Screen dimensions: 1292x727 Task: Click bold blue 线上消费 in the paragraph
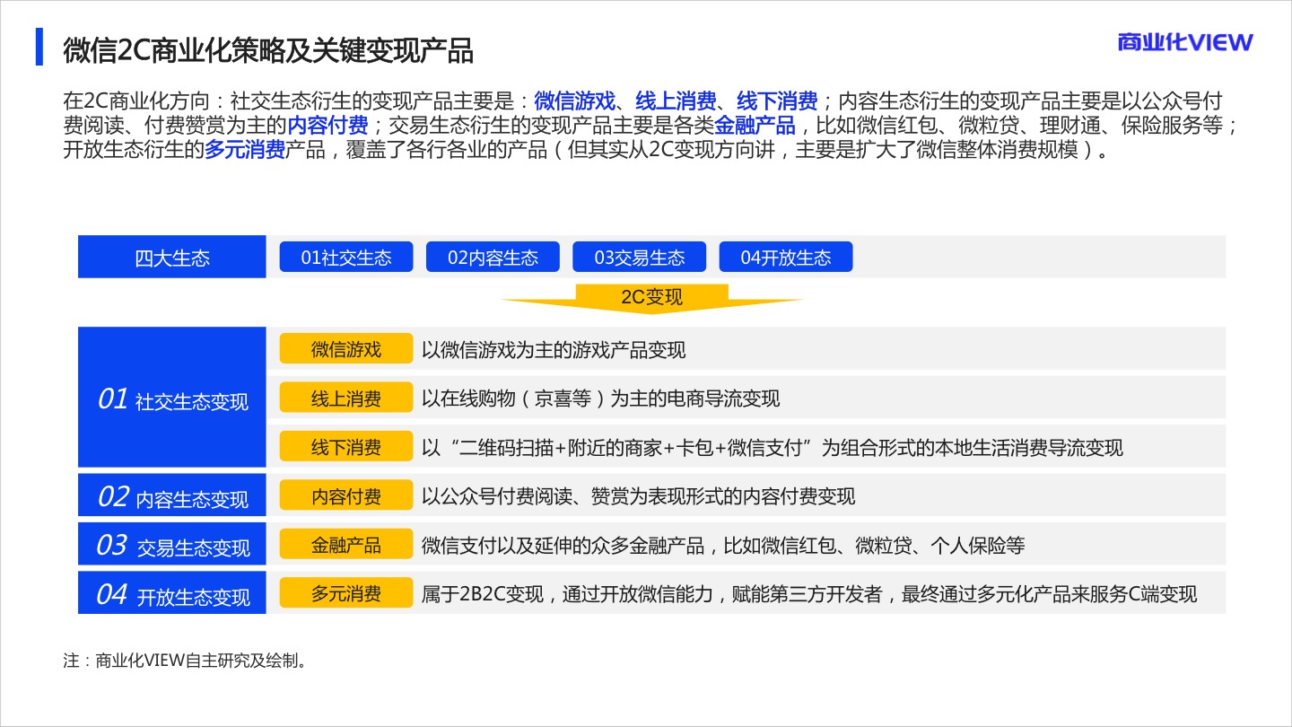(x=676, y=101)
